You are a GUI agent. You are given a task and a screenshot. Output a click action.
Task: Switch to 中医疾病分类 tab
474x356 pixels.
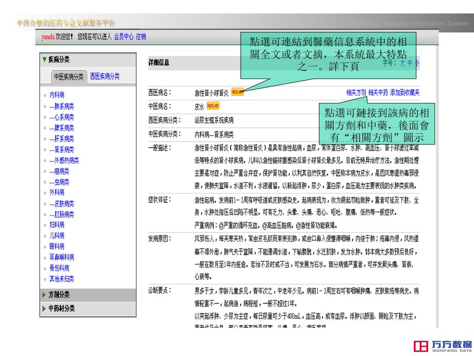[x=69, y=77]
